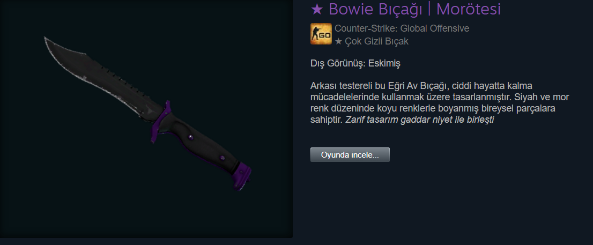Click the italic Zarif tasarım gaddar niyet text
Viewport: 593px width, 245px height.
420,120
